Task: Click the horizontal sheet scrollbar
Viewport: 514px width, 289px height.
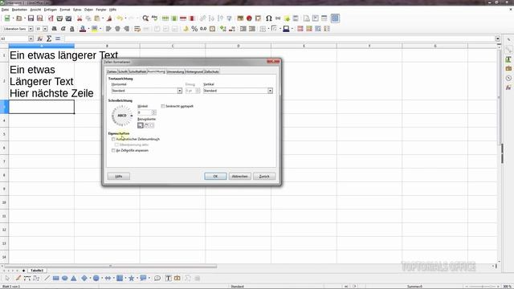Action: [x=111, y=266]
